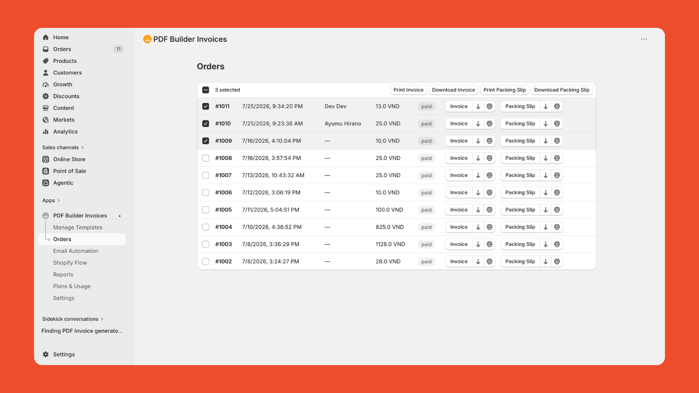Open Agentic sales channel
Image resolution: width=699 pixels, height=393 pixels.
pos(63,183)
